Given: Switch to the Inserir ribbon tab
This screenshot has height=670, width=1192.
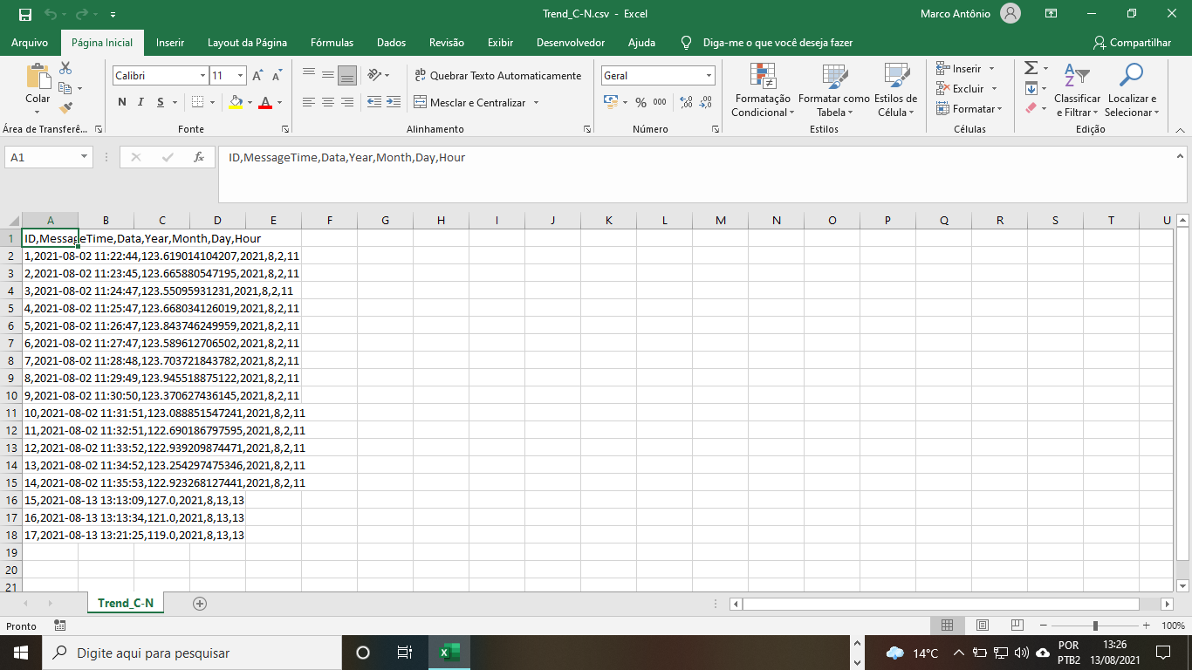Looking at the screenshot, I should pos(170,43).
